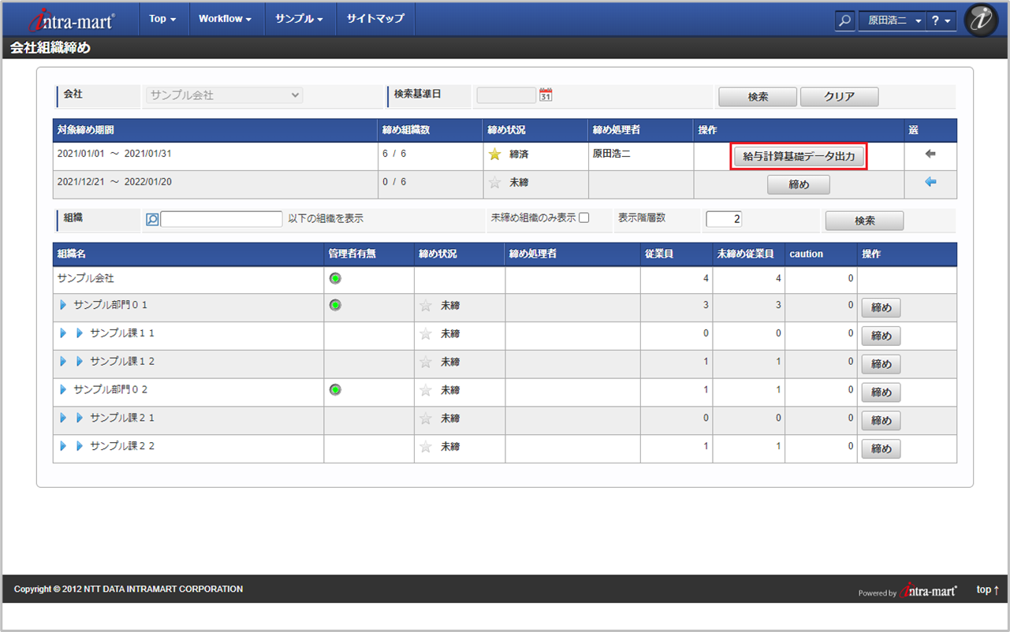Screen dimensions: 1010x632
Task: Click the gray arrow for 2021/01/01 period
Action: pyautogui.click(x=930, y=154)
